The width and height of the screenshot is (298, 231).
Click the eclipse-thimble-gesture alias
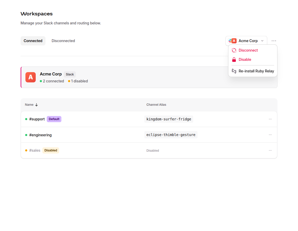tap(171, 135)
